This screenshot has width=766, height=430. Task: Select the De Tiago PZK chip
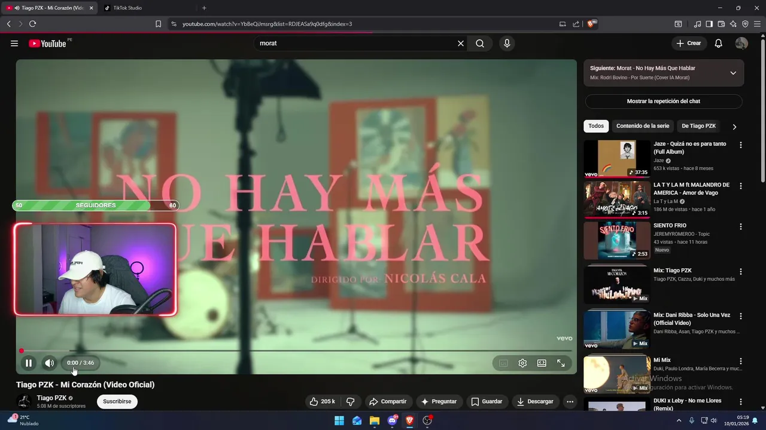click(698, 126)
